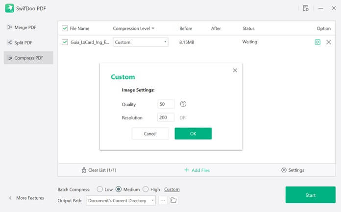Click the Split PDF label

tap(23, 43)
